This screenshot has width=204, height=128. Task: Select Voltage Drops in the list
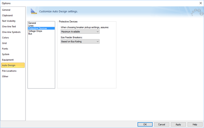(x=35, y=31)
